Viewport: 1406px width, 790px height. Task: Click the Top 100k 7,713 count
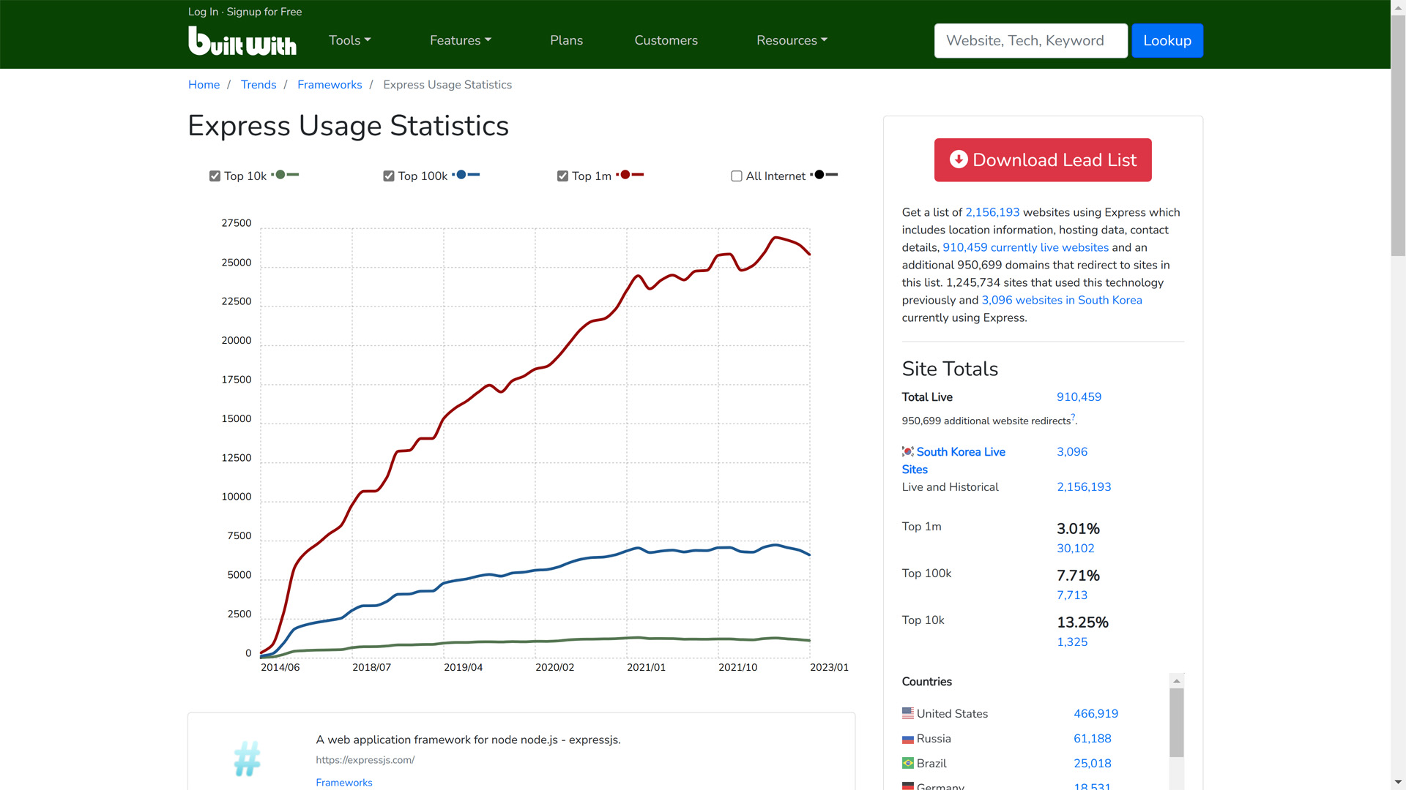click(x=1072, y=595)
